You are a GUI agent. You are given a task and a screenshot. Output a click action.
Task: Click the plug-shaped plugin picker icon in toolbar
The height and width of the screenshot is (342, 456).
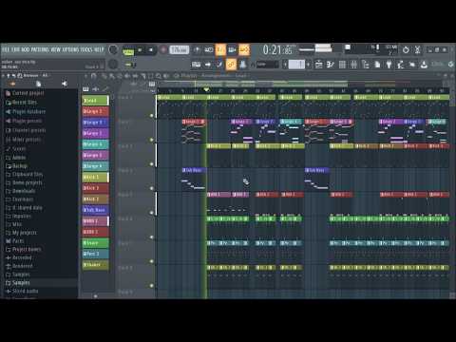389,65
